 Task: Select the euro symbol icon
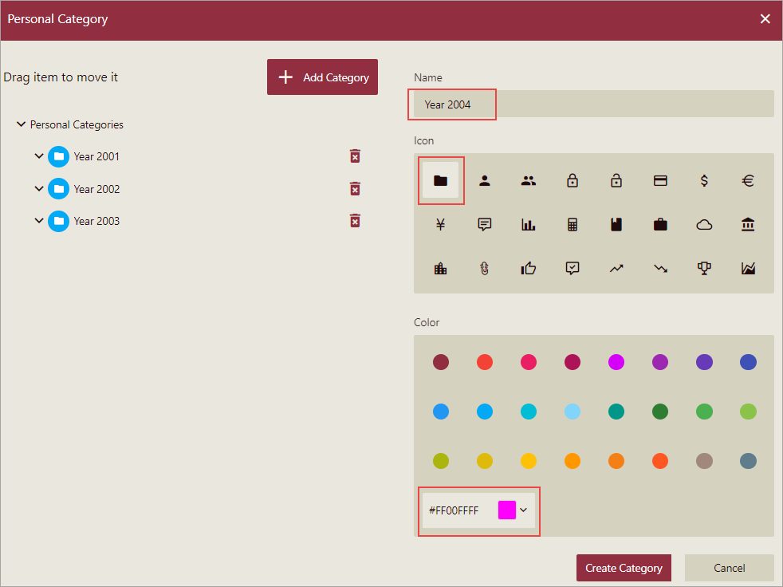coord(748,180)
